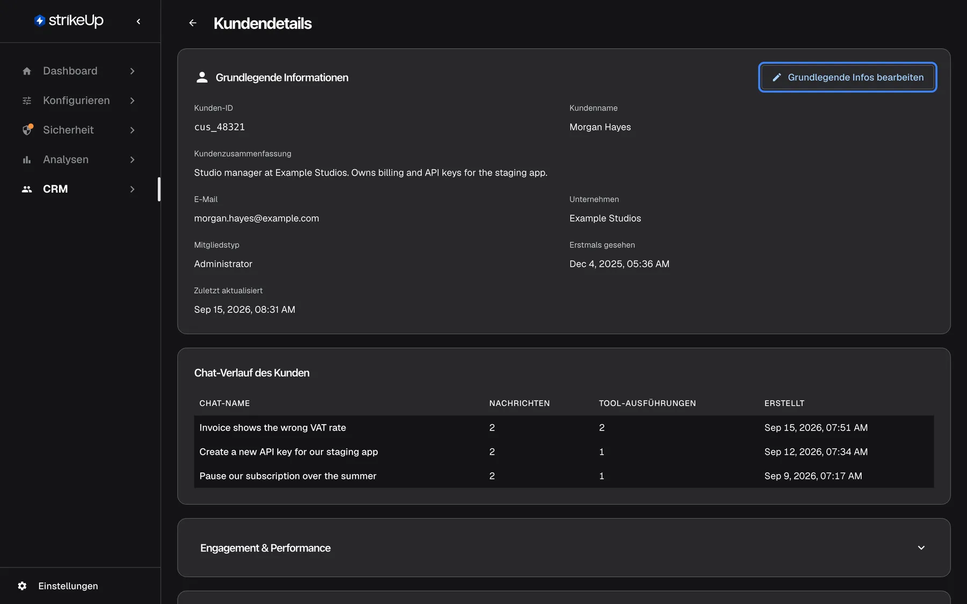Click Grundlegende Infos bearbeiten button
This screenshot has width=967, height=604.
(x=847, y=77)
